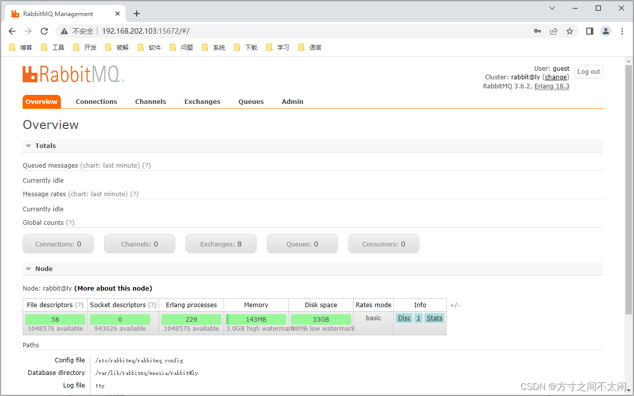Click the File descriptors 58 usage bar

coord(55,319)
